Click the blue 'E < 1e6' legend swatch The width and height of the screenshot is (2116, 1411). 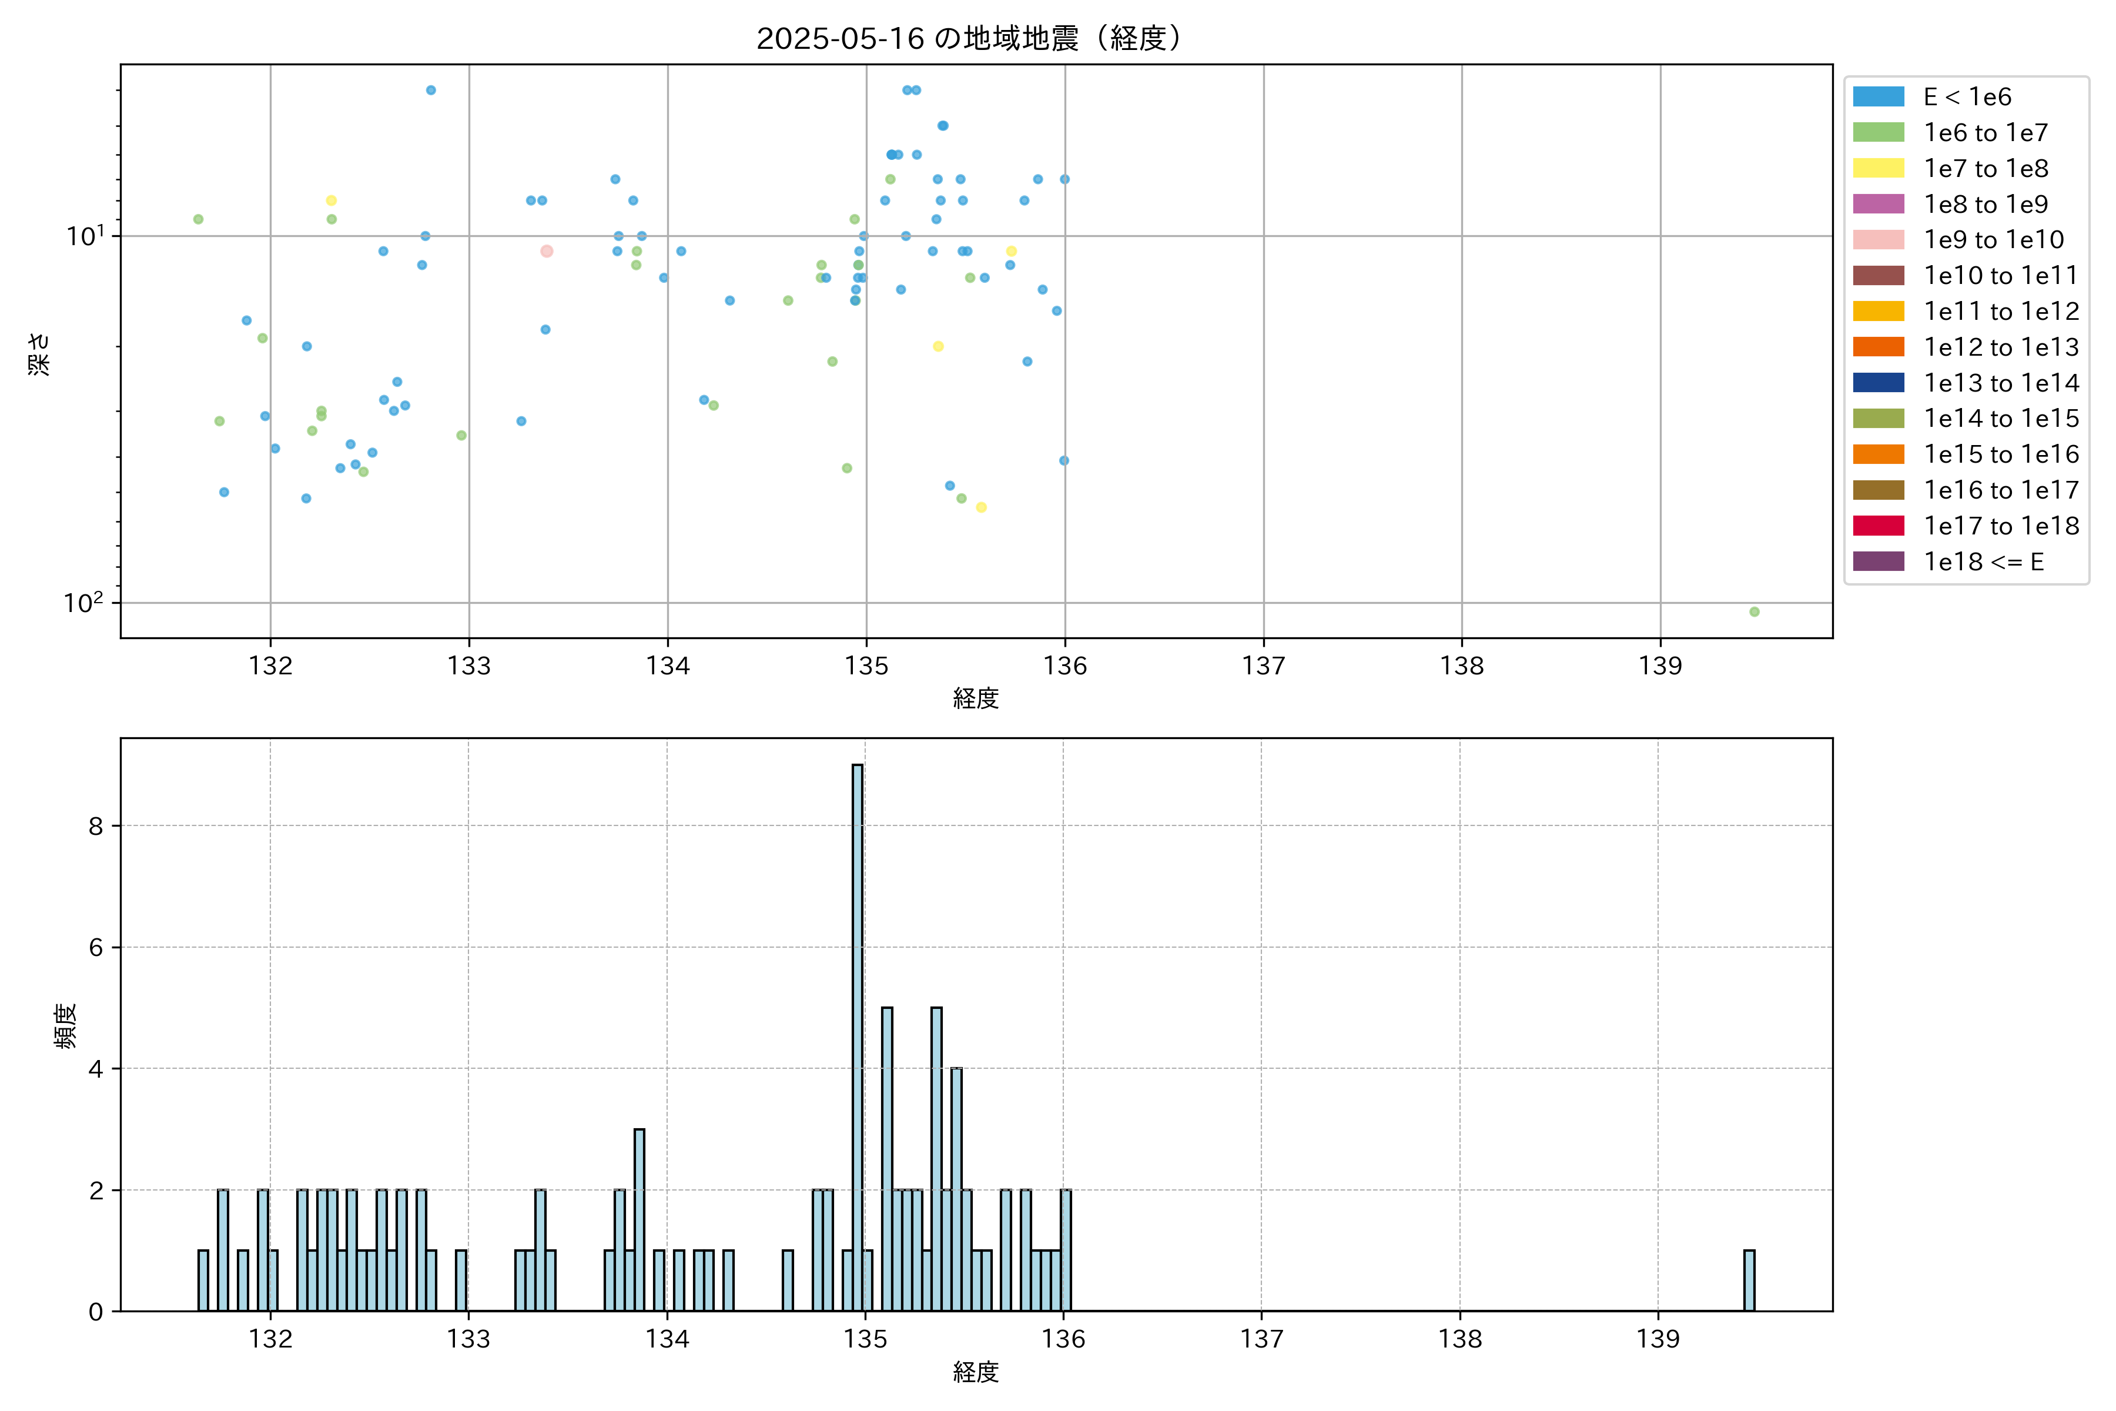[1877, 97]
